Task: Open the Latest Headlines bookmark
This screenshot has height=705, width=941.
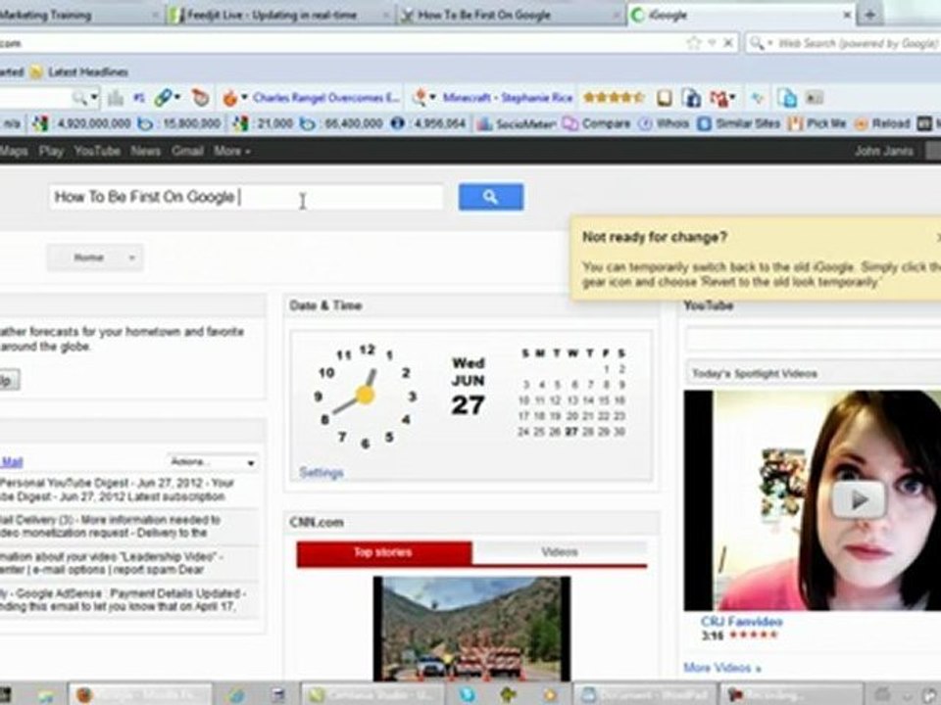Action: pos(79,71)
